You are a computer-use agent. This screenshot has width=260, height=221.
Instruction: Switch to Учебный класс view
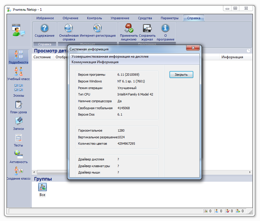[18, 74]
